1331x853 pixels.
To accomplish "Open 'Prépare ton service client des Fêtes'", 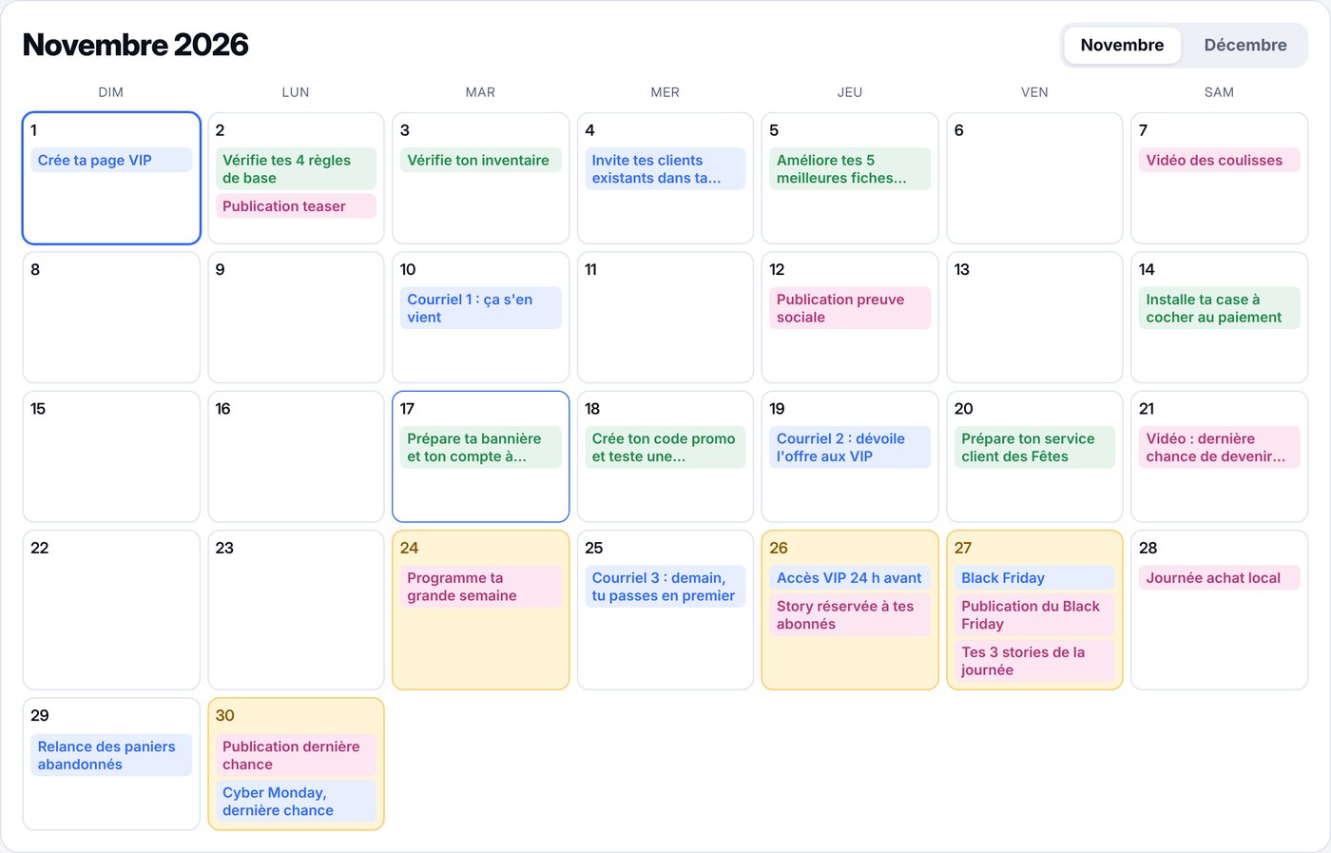I will [1034, 448].
